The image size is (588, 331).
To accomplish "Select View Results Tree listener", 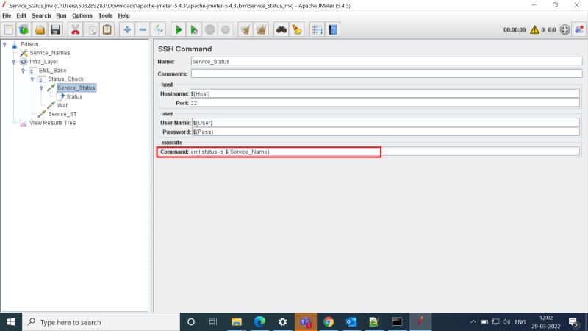I will (x=52, y=123).
